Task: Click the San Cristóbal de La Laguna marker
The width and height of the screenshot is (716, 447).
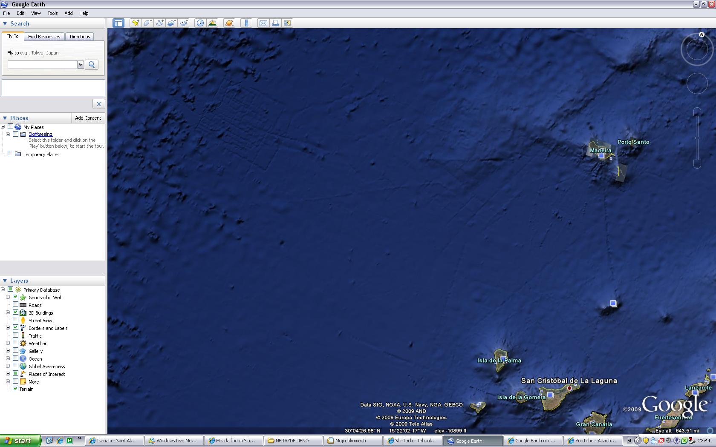Action: 569,388
